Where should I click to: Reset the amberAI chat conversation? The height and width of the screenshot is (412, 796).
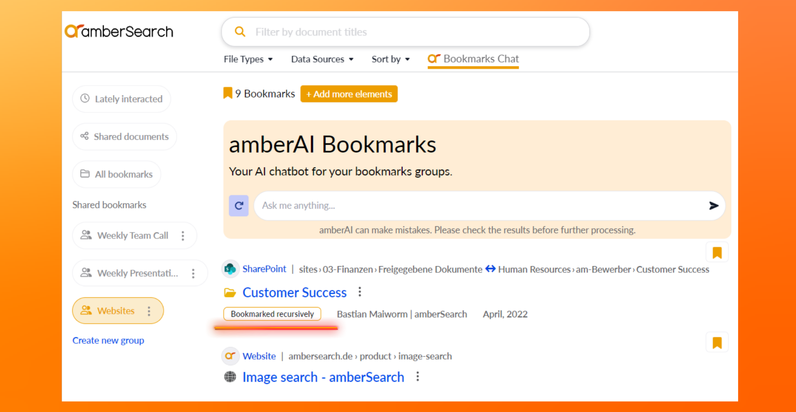pyautogui.click(x=239, y=205)
